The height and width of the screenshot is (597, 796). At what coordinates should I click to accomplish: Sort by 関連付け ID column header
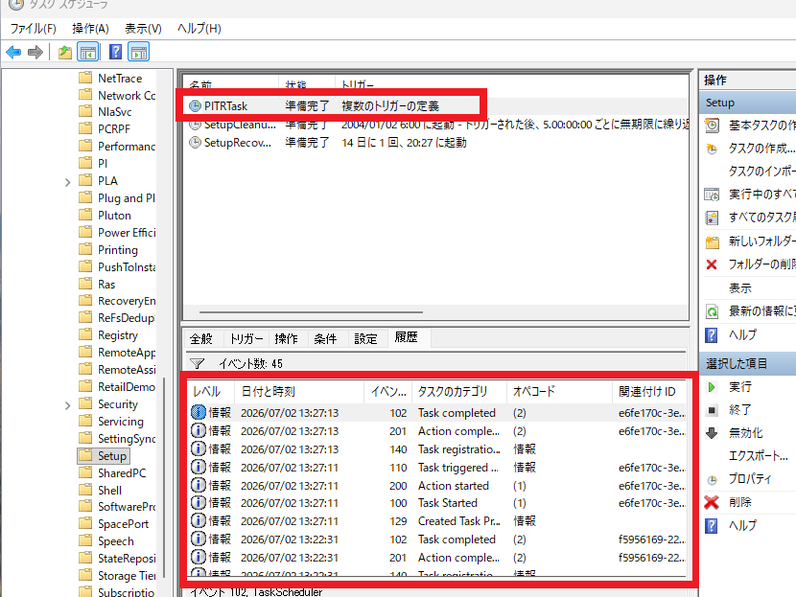tap(647, 391)
